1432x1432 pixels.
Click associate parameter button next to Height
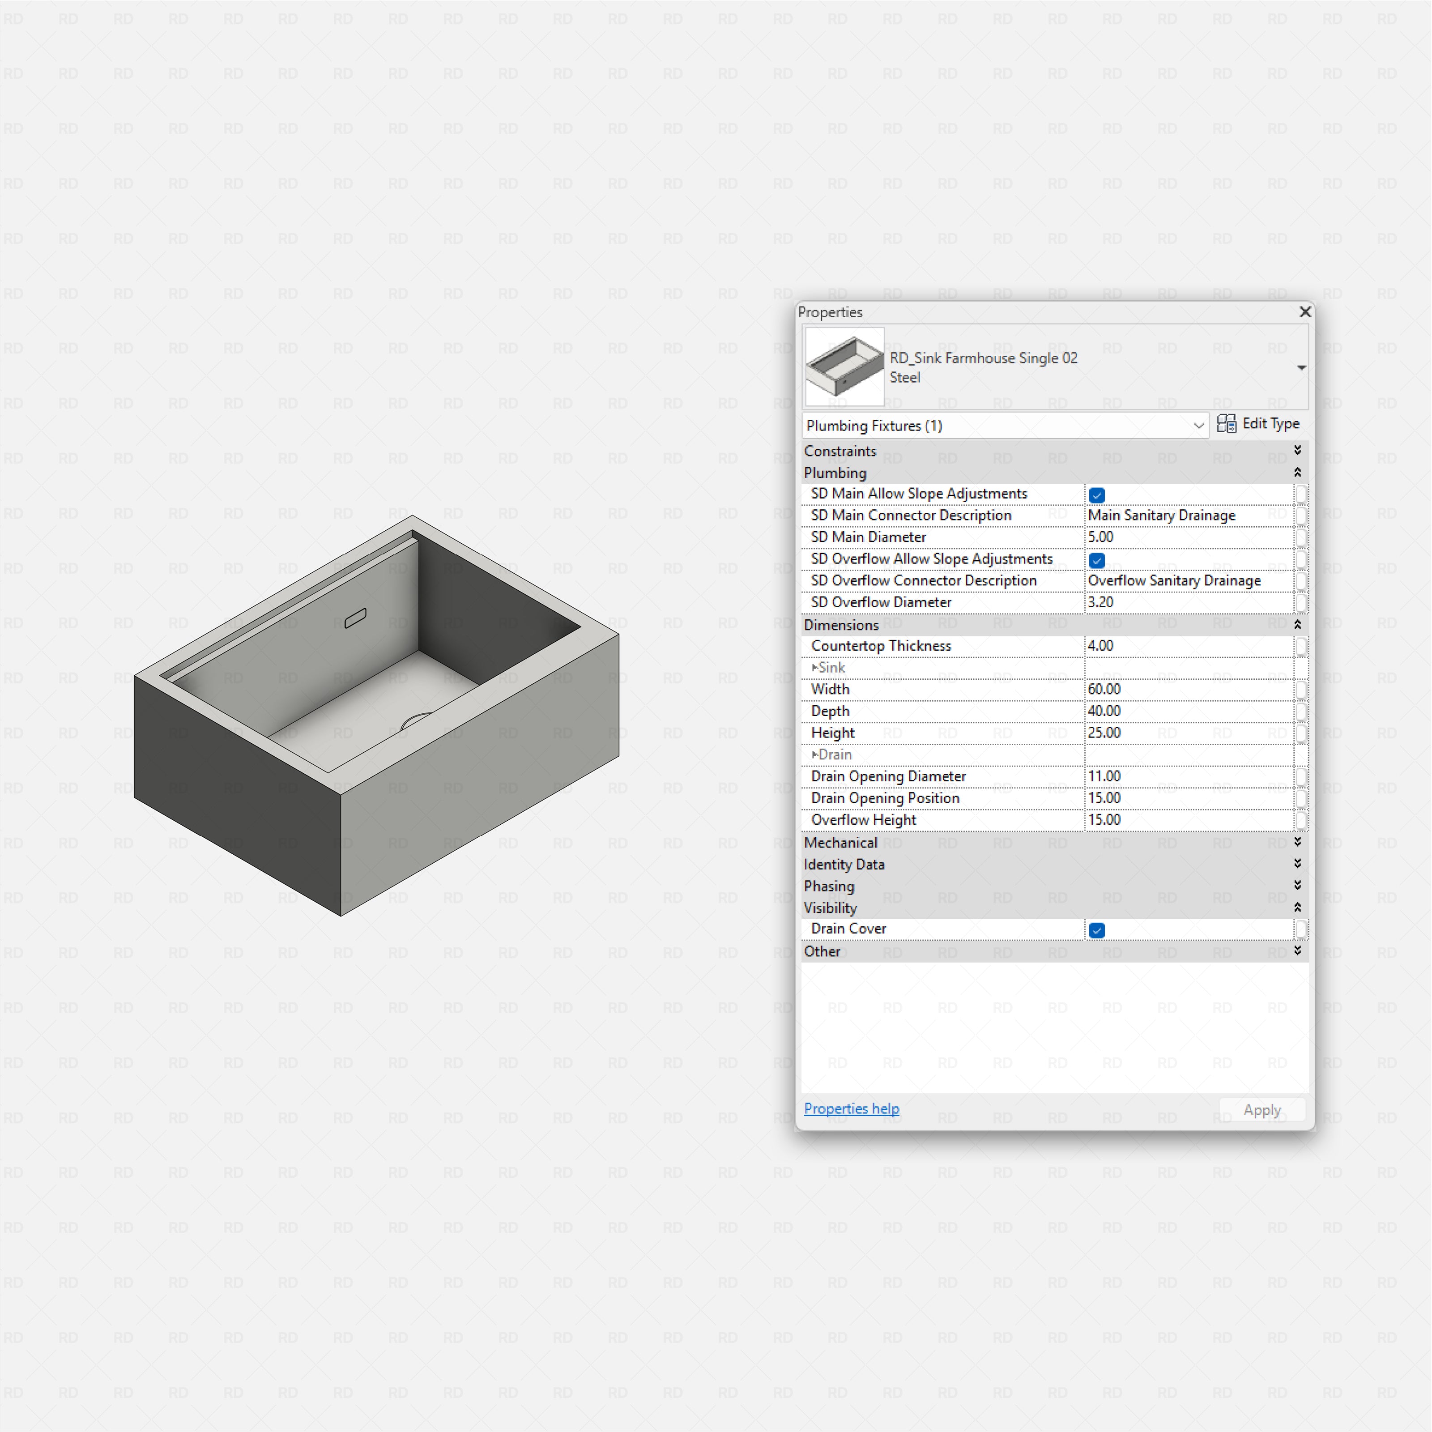[1302, 733]
